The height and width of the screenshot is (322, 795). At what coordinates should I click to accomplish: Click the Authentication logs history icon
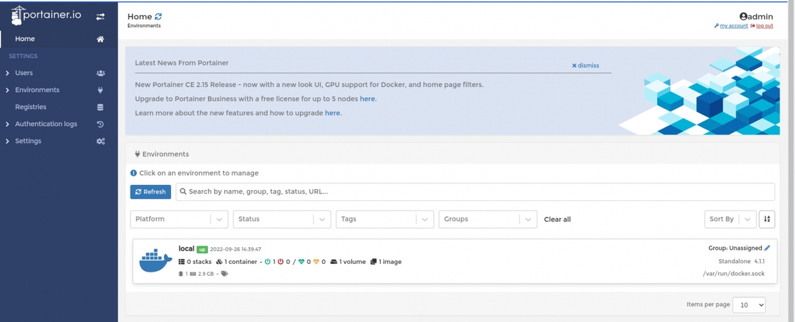(100, 124)
